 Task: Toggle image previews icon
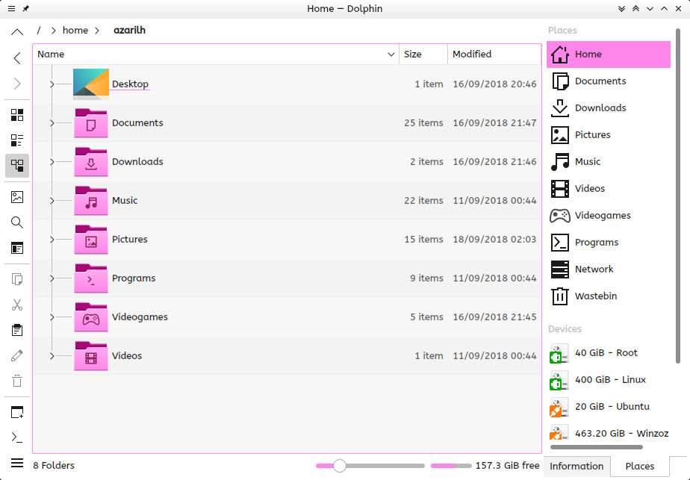point(17,196)
